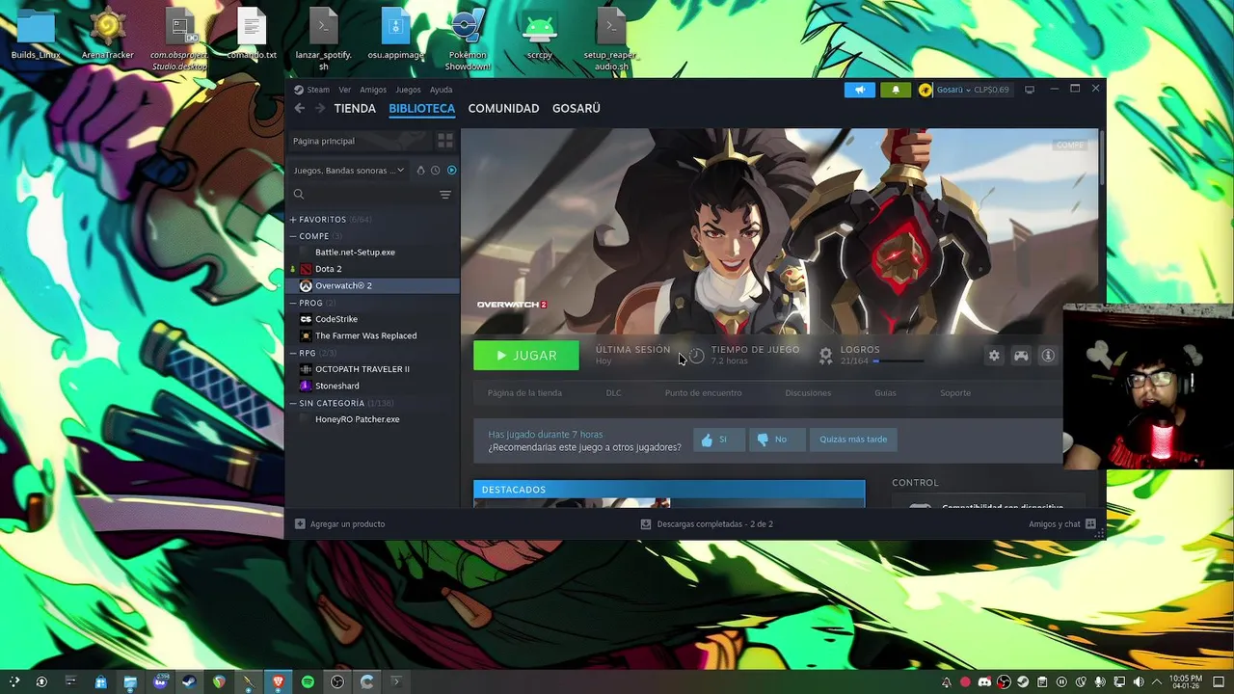Click the system tray volume speaker icon

1139,682
